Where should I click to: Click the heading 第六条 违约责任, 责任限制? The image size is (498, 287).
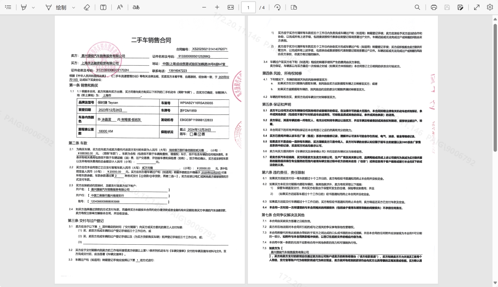(283, 172)
